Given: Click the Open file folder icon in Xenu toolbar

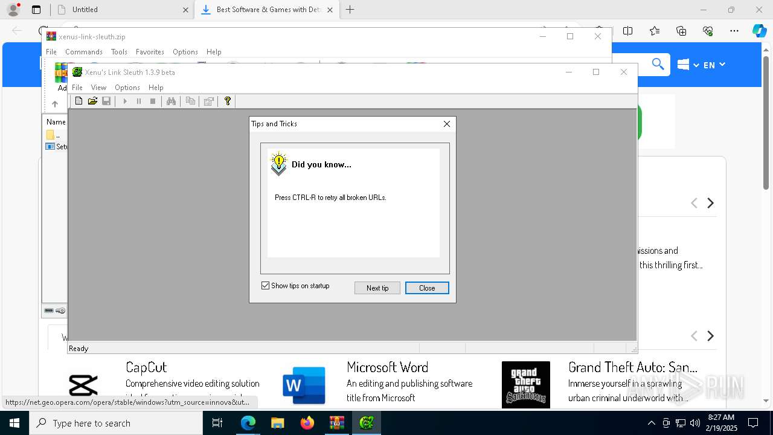Looking at the screenshot, I should (x=92, y=101).
